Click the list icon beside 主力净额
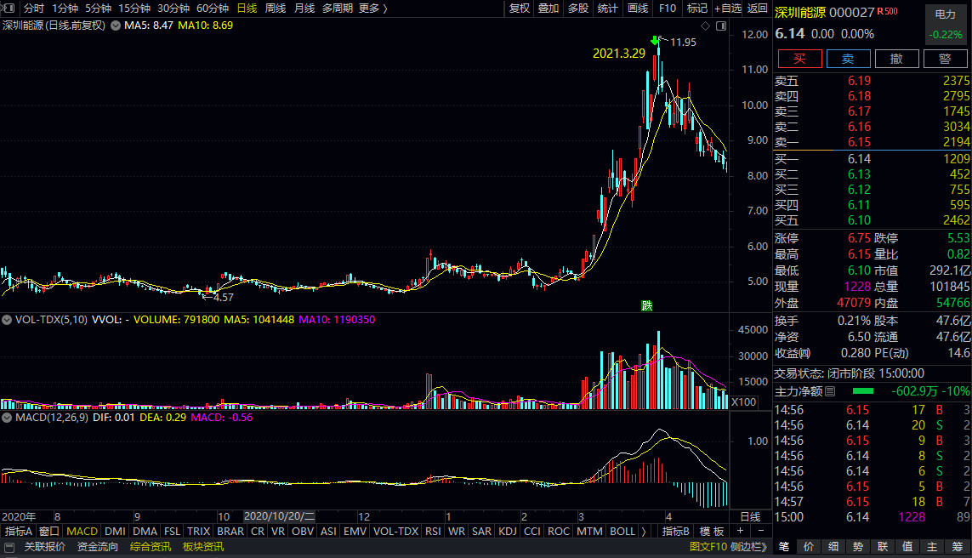 (x=830, y=391)
